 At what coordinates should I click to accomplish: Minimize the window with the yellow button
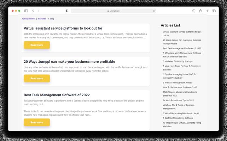(16, 11)
